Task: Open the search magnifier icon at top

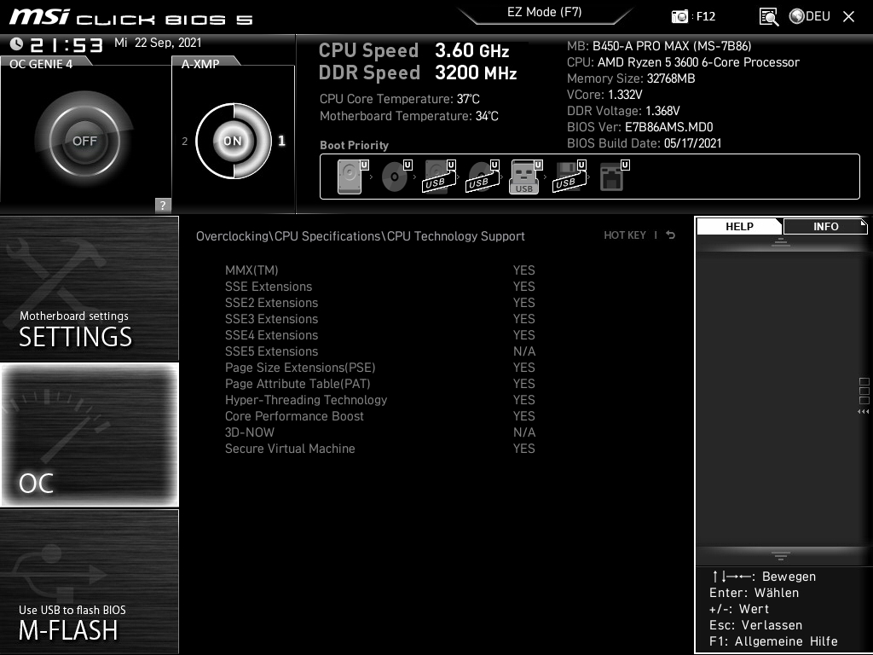Action: [768, 15]
